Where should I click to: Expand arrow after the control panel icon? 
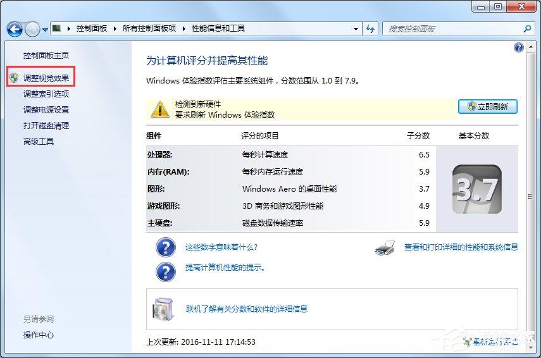click(69, 28)
